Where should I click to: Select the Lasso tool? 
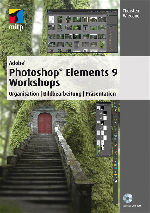pos(115,120)
